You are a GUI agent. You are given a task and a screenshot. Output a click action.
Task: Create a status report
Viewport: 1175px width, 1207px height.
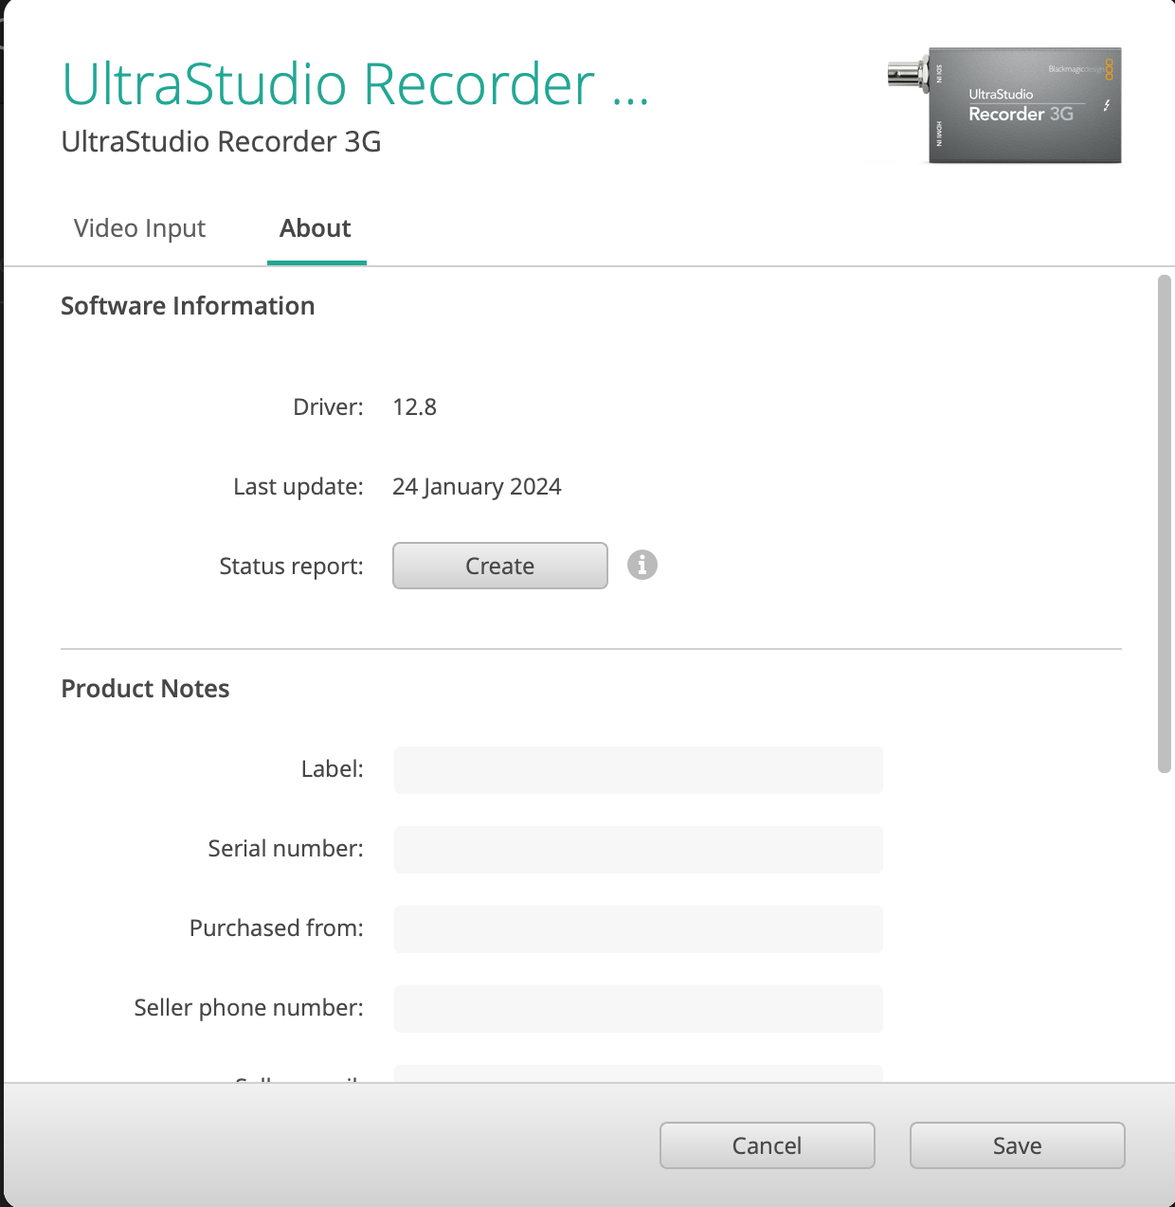500,566
